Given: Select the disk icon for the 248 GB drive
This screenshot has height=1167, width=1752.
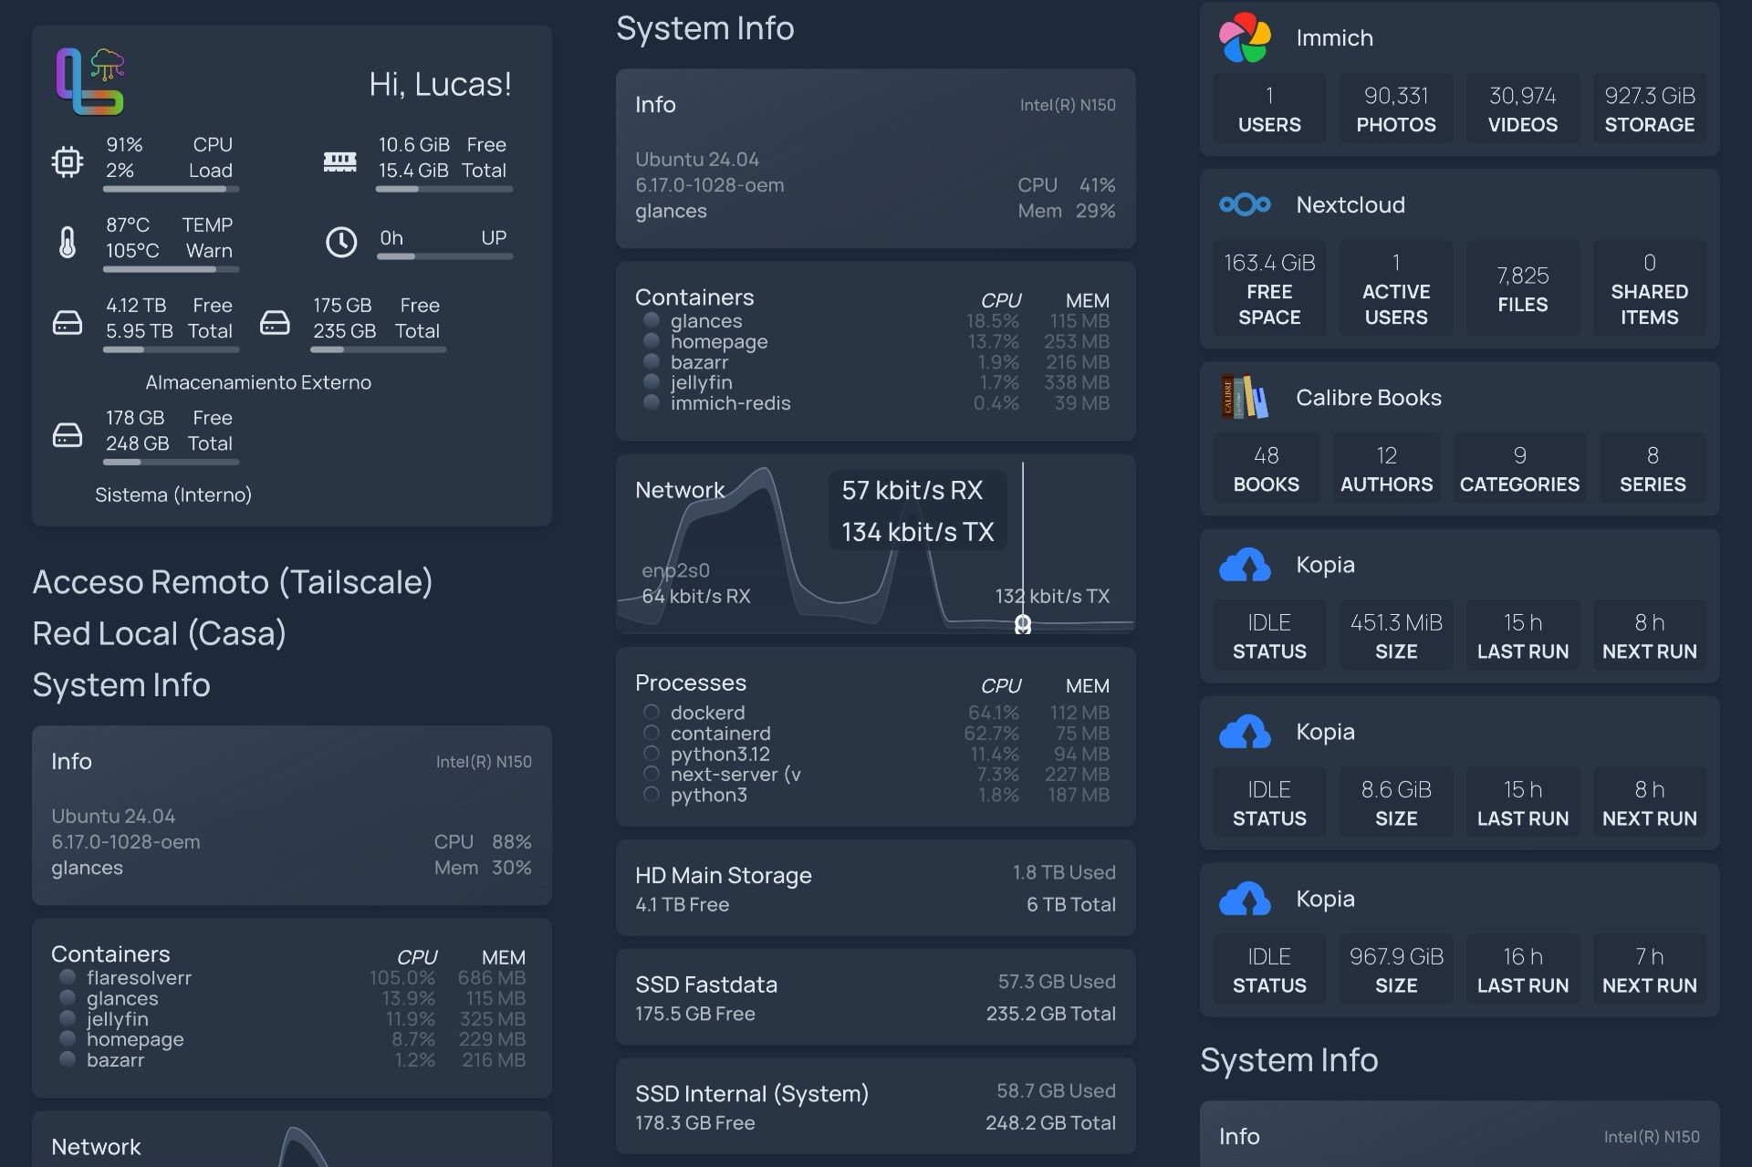Looking at the screenshot, I should pos(68,434).
